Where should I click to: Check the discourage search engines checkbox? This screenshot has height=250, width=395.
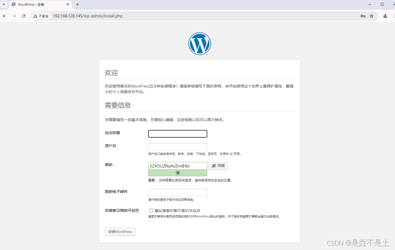[x=151, y=211]
